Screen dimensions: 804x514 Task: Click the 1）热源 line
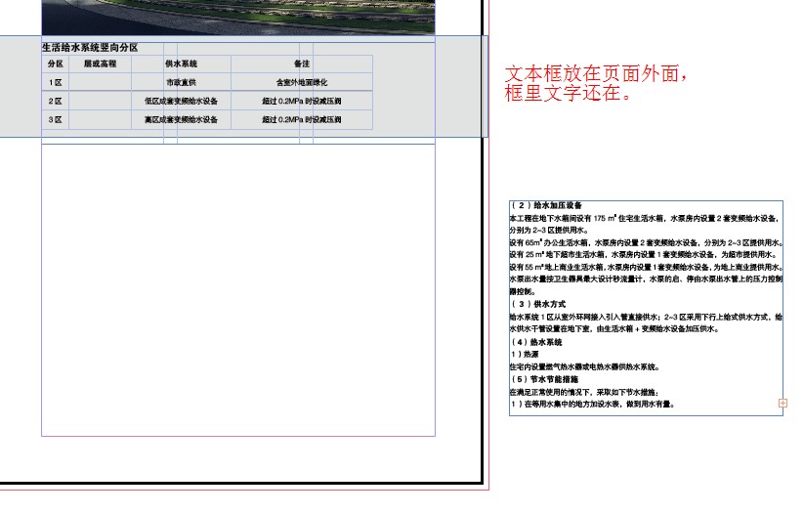pyautogui.click(x=525, y=355)
